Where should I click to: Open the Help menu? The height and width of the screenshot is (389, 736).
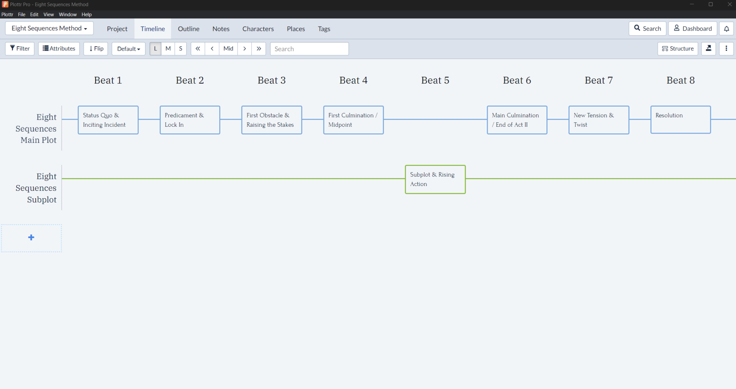click(87, 14)
